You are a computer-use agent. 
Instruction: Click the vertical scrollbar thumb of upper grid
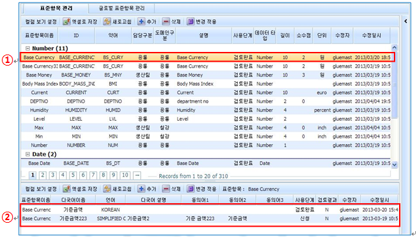coord(395,85)
